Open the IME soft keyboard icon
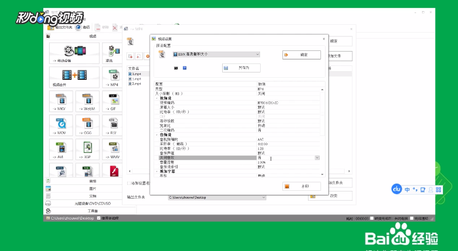 point(423,190)
